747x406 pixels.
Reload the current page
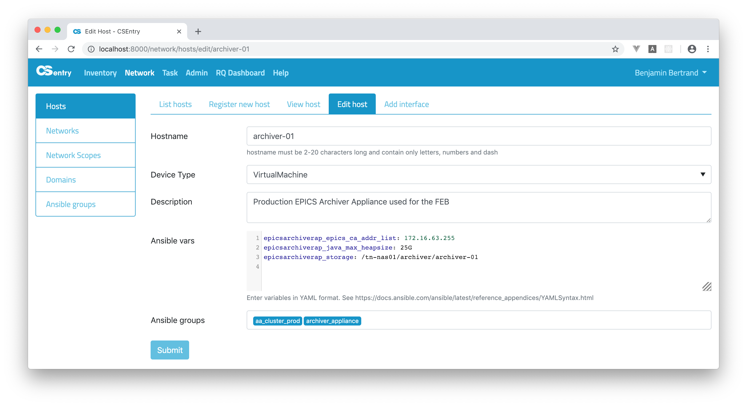pos(71,49)
